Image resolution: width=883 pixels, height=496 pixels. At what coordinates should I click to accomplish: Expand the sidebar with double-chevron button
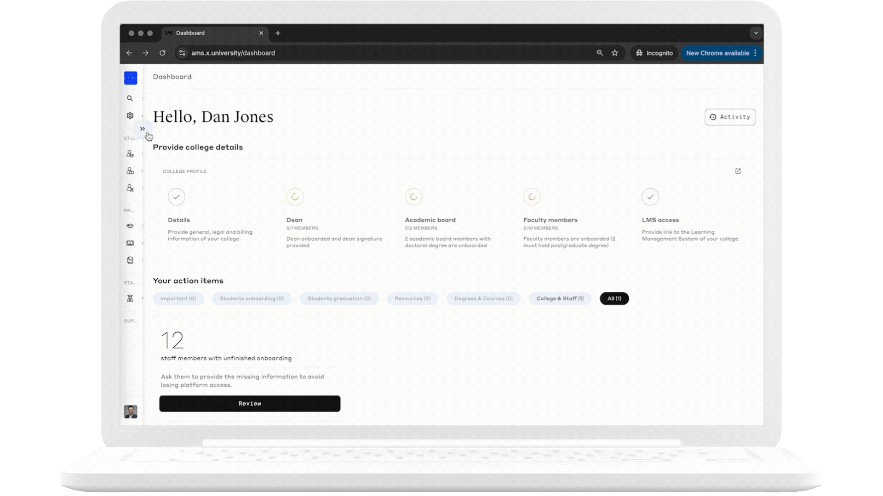pos(143,129)
